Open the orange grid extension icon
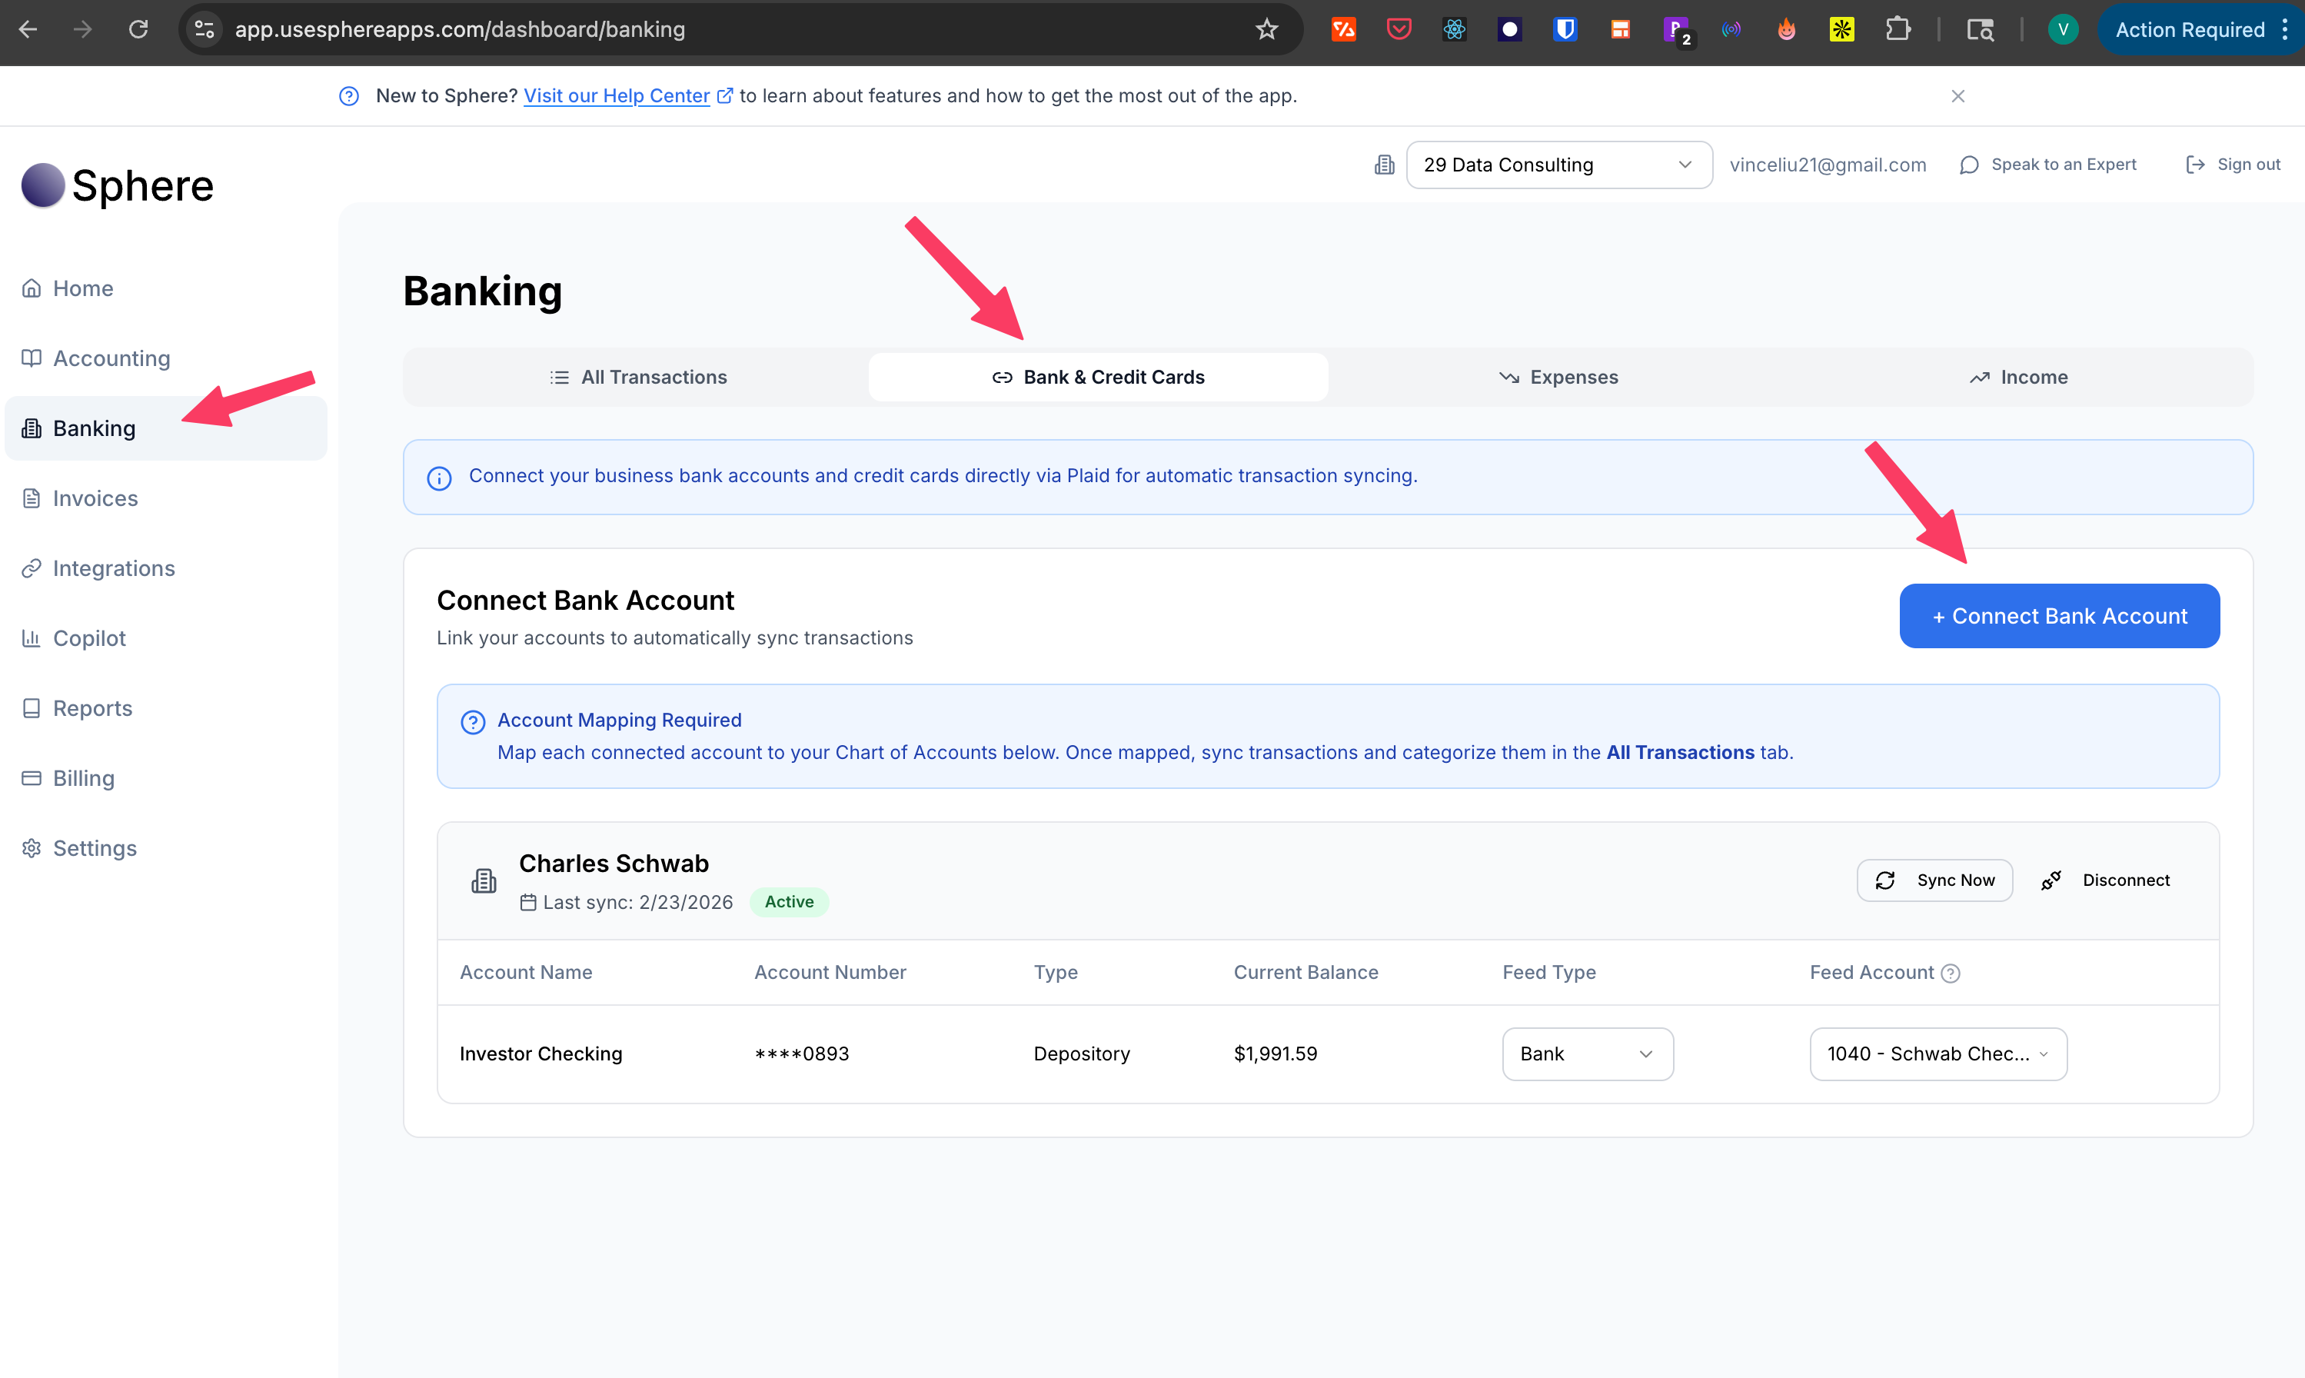The width and height of the screenshot is (2305, 1378). click(x=1620, y=30)
